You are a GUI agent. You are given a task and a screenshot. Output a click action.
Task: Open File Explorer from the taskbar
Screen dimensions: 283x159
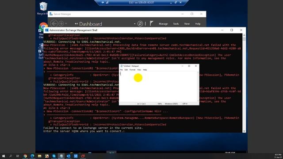click(x=39, y=156)
